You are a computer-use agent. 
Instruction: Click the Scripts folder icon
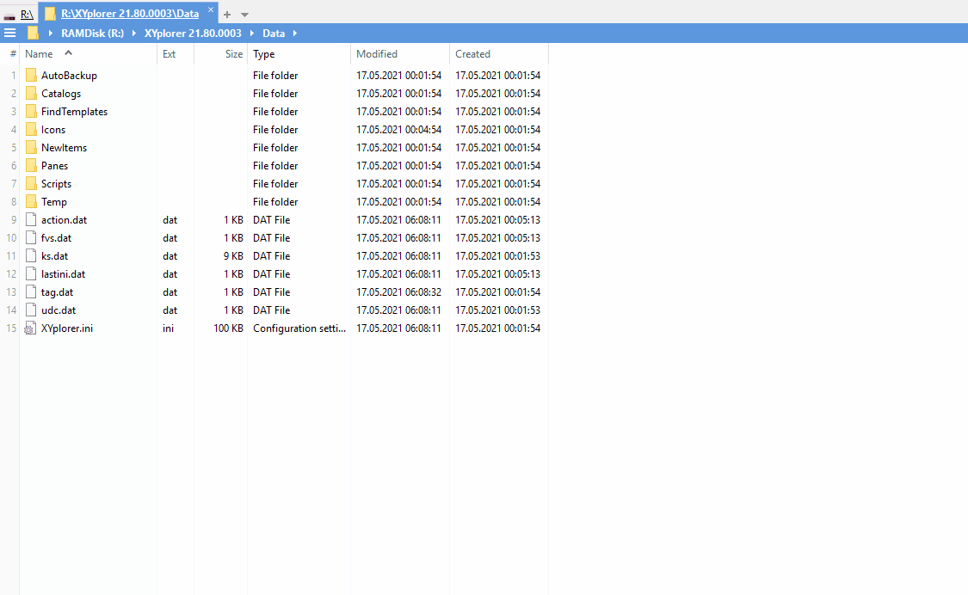[x=31, y=184]
